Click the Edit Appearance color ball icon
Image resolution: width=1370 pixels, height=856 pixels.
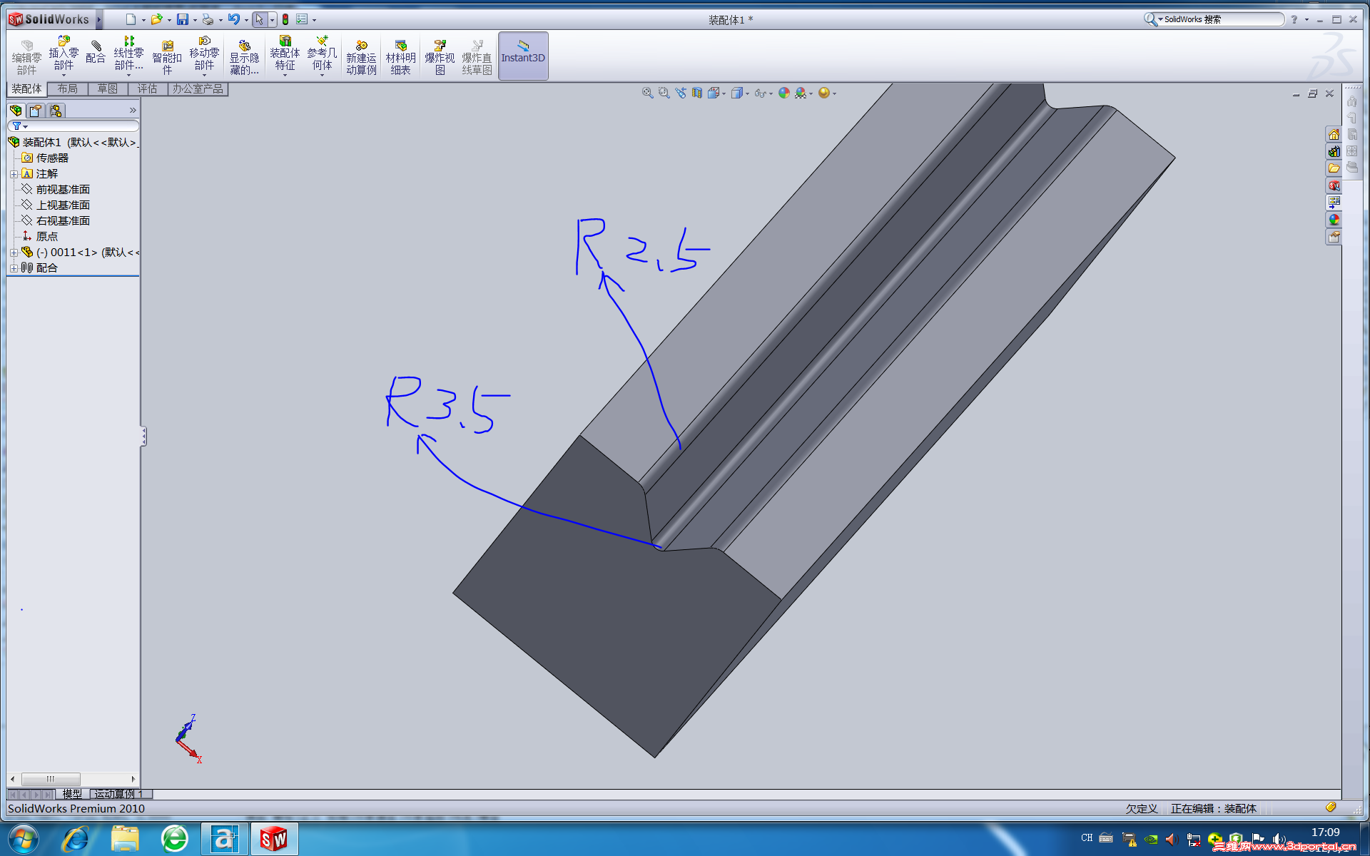(784, 93)
